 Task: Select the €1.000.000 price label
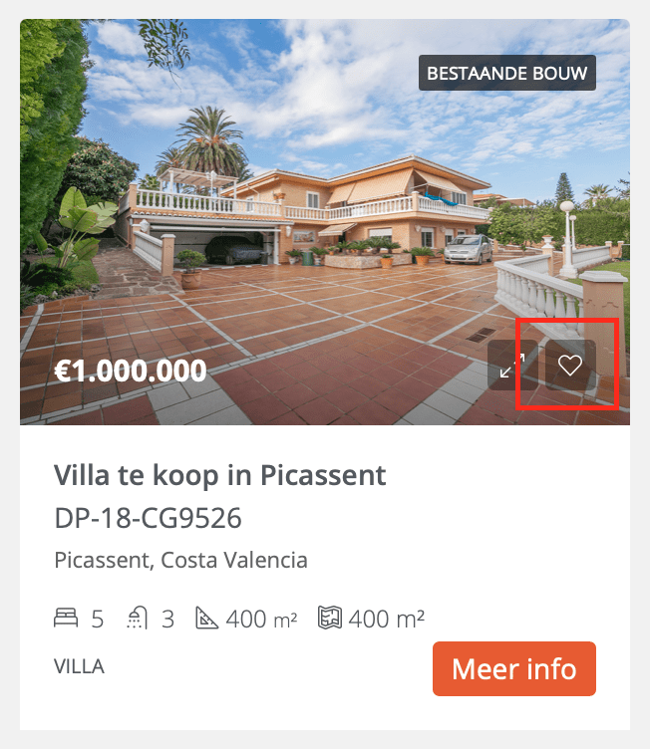click(131, 371)
